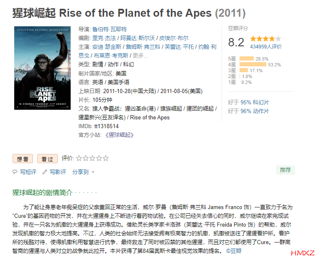Open the 434959人评价 ratings link
Image resolution: width=319 pixels, height=265 pixels.
(265, 47)
